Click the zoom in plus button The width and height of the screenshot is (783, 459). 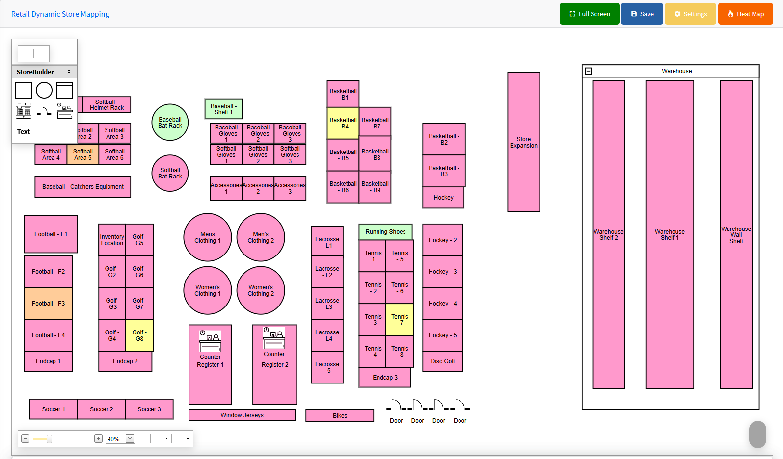pyautogui.click(x=98, y=439)
